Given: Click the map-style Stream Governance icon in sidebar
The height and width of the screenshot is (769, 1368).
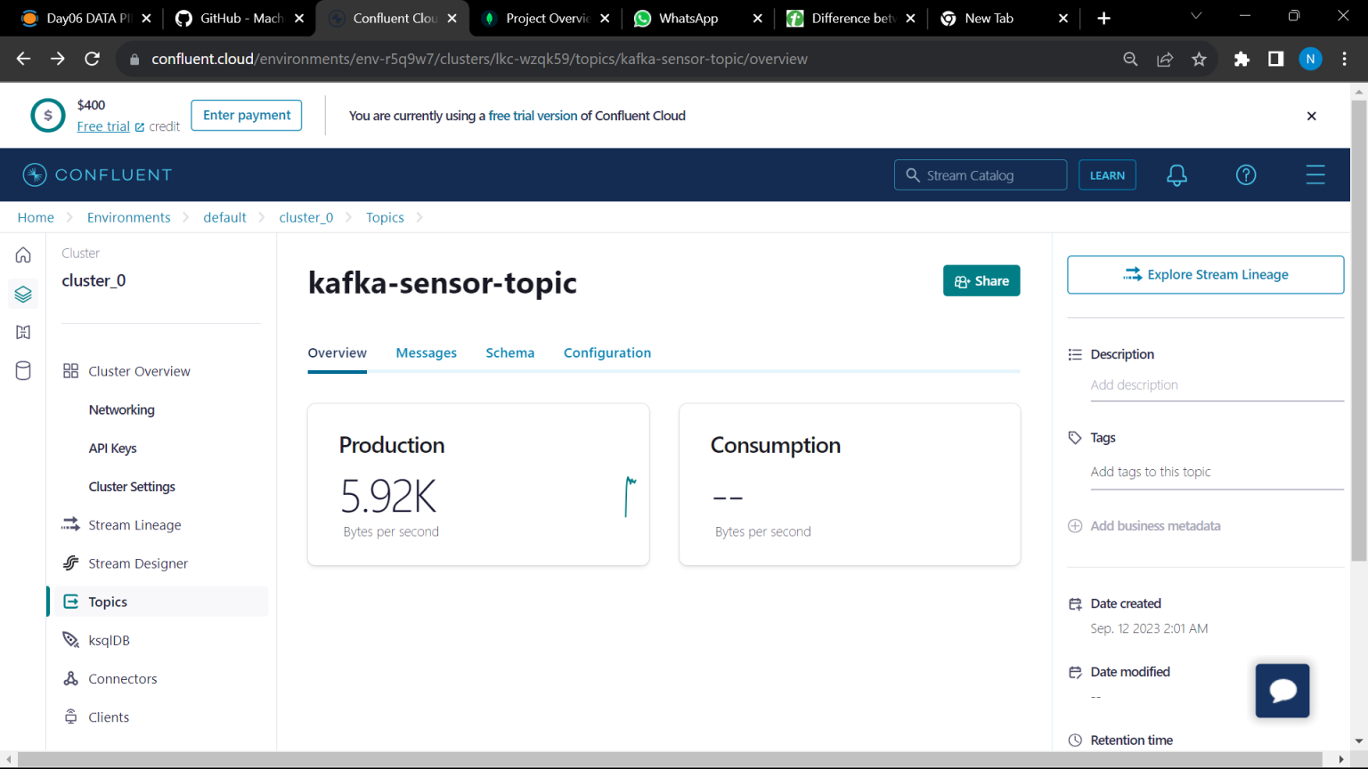Looking at the screenshot, I should point(22,332).
